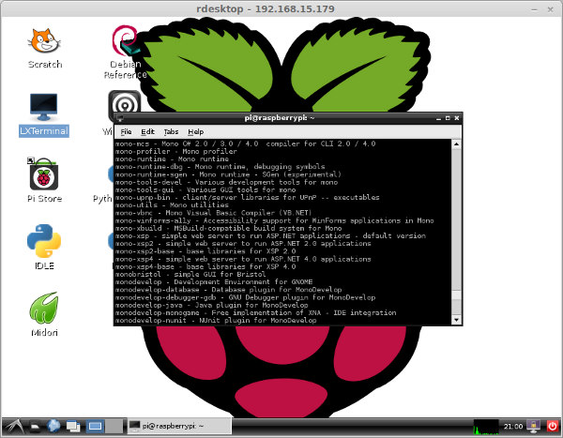The height and width of the screenshot is (438, 563).
Task: Click the 'monodevelop-debugger-gdb' terminal line
Action: 245,297
